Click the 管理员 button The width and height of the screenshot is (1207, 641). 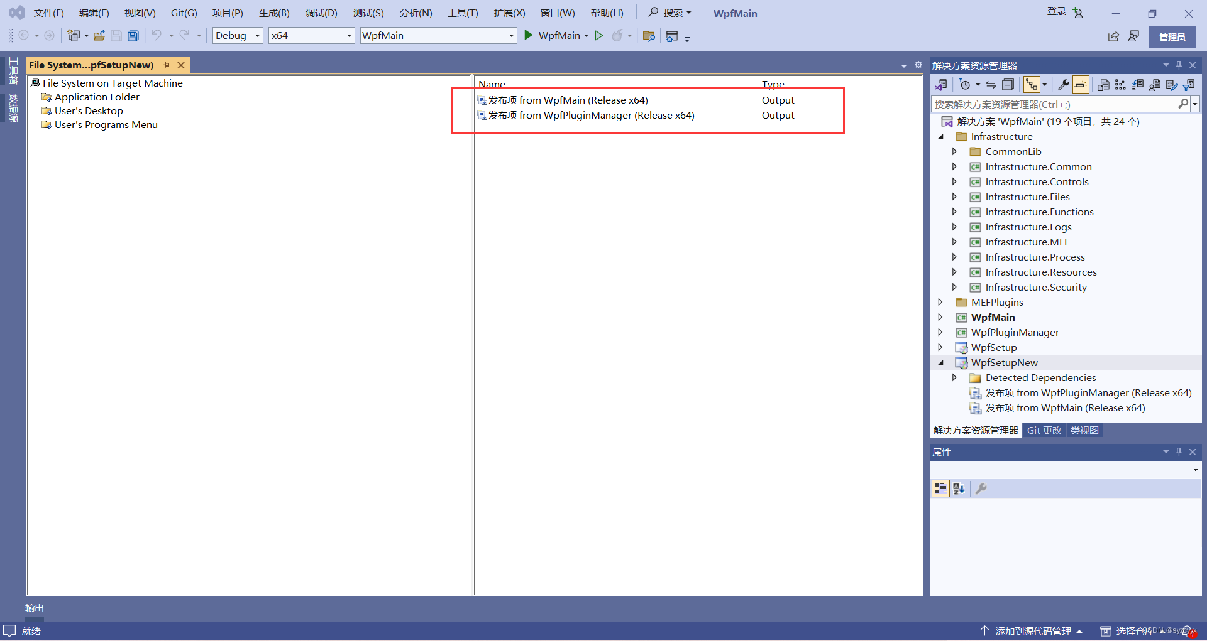(x=1172, y=37)
